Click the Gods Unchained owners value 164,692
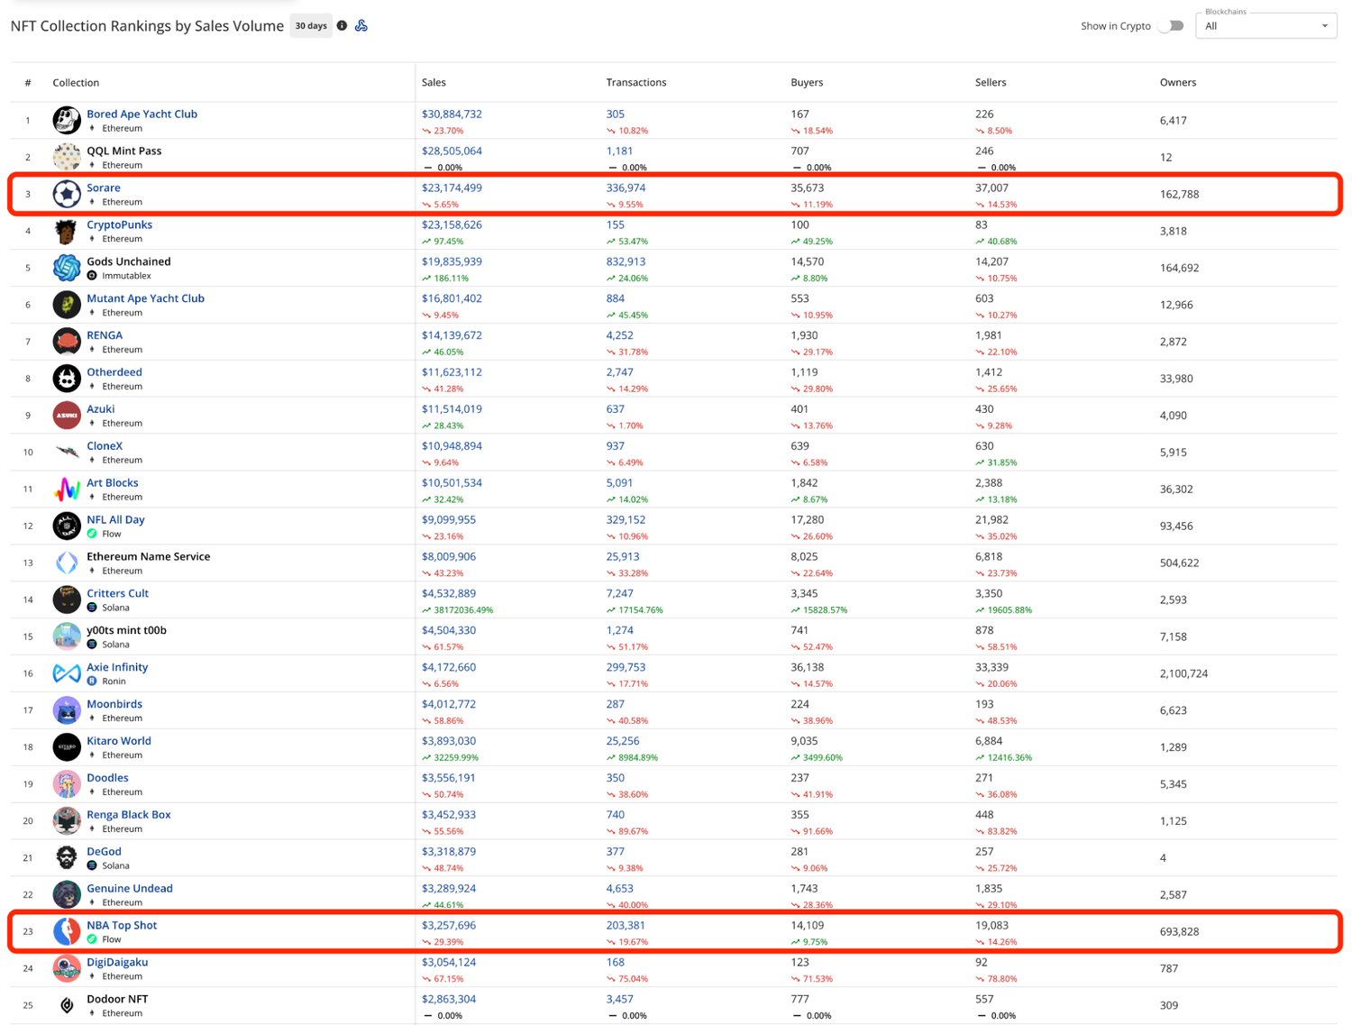Image resolution: width=1352 pixels, height=1025 pixels. 1179,268
